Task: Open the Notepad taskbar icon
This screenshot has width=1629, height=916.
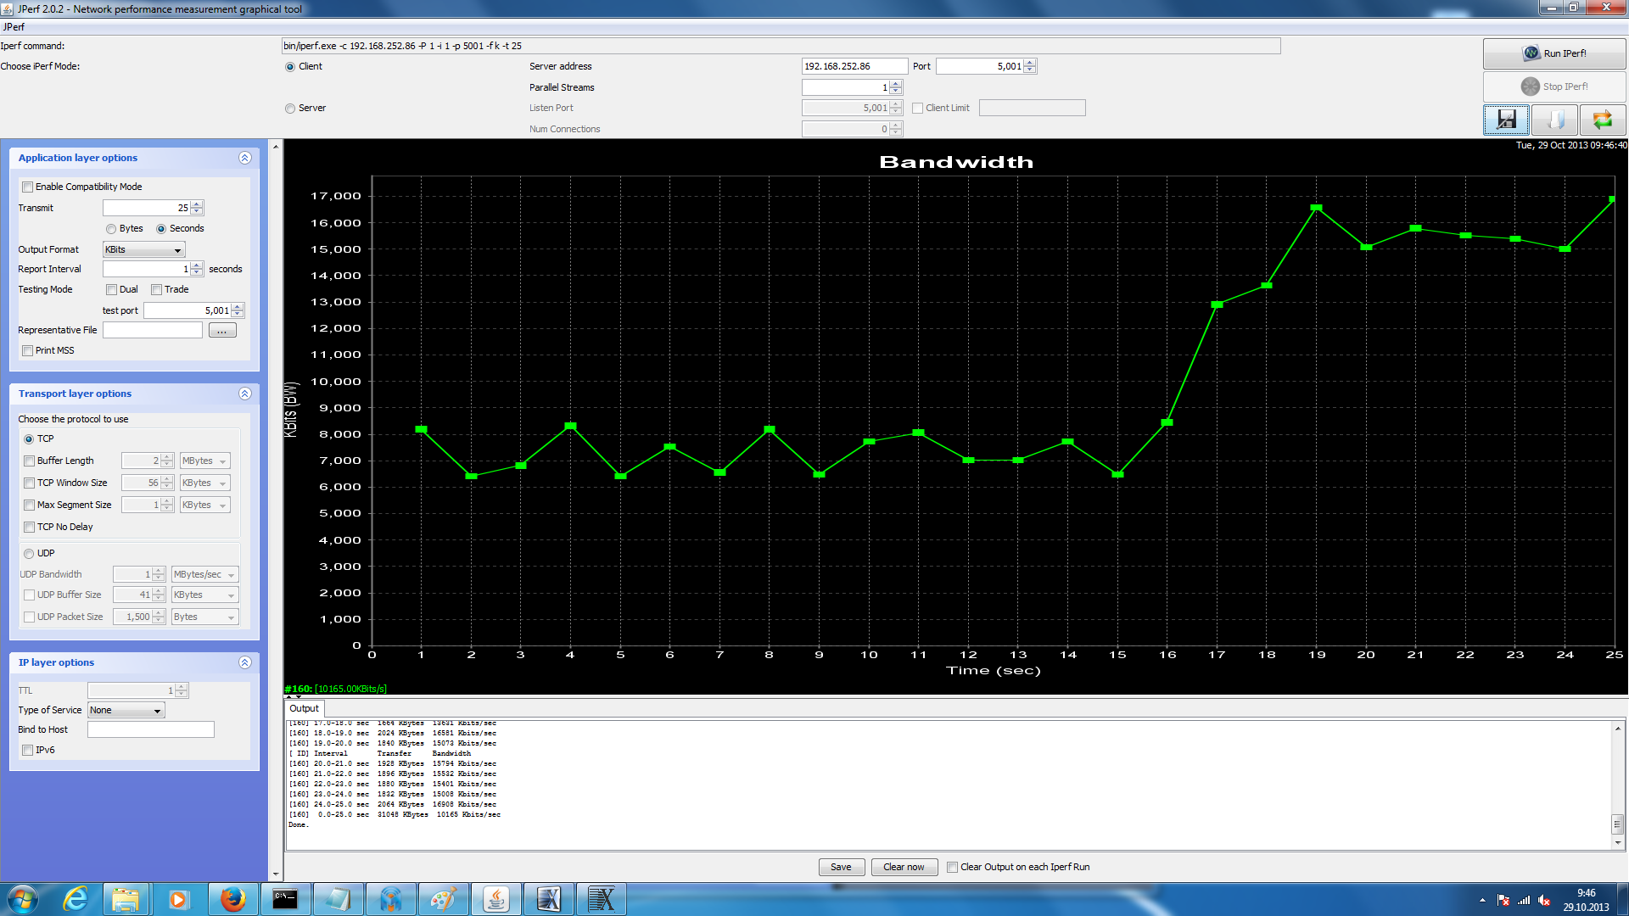Action: [x=338, y=899]
